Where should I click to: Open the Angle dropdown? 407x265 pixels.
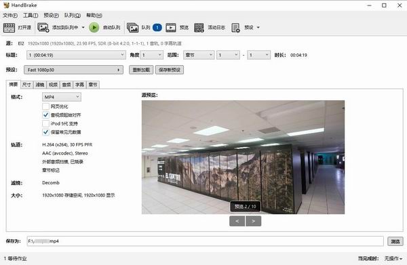pyautogui.click(x=151, y=55)
